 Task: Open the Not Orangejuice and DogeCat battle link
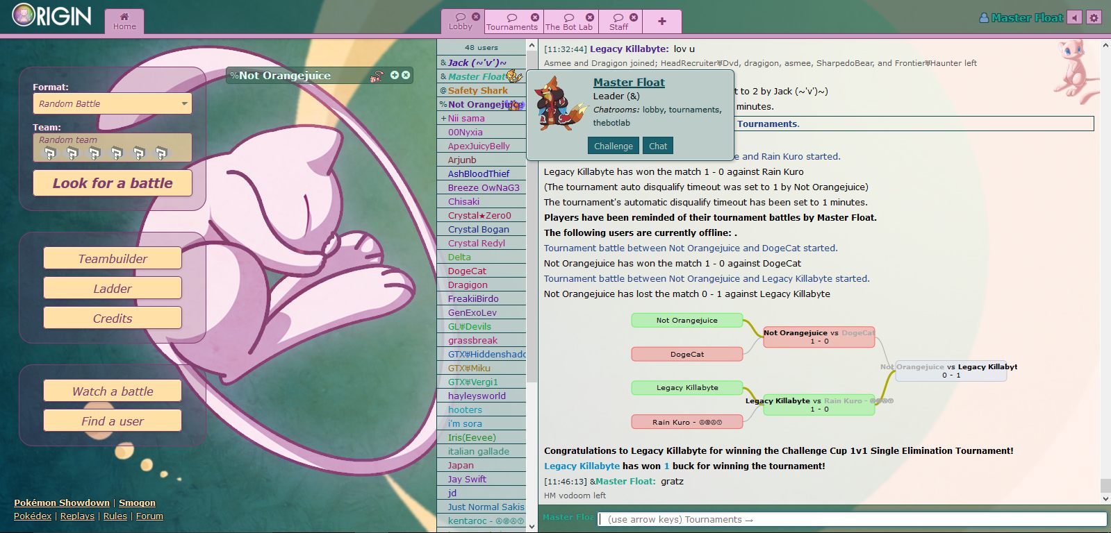click(691, 248)
